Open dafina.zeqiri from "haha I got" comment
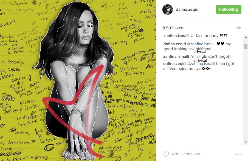This screenshot has width=248, height=161. click(x=174, y=64)
